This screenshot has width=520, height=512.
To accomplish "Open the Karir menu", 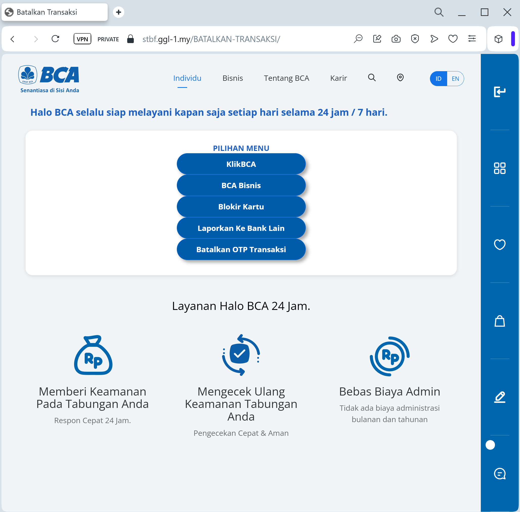I will 338,78.
